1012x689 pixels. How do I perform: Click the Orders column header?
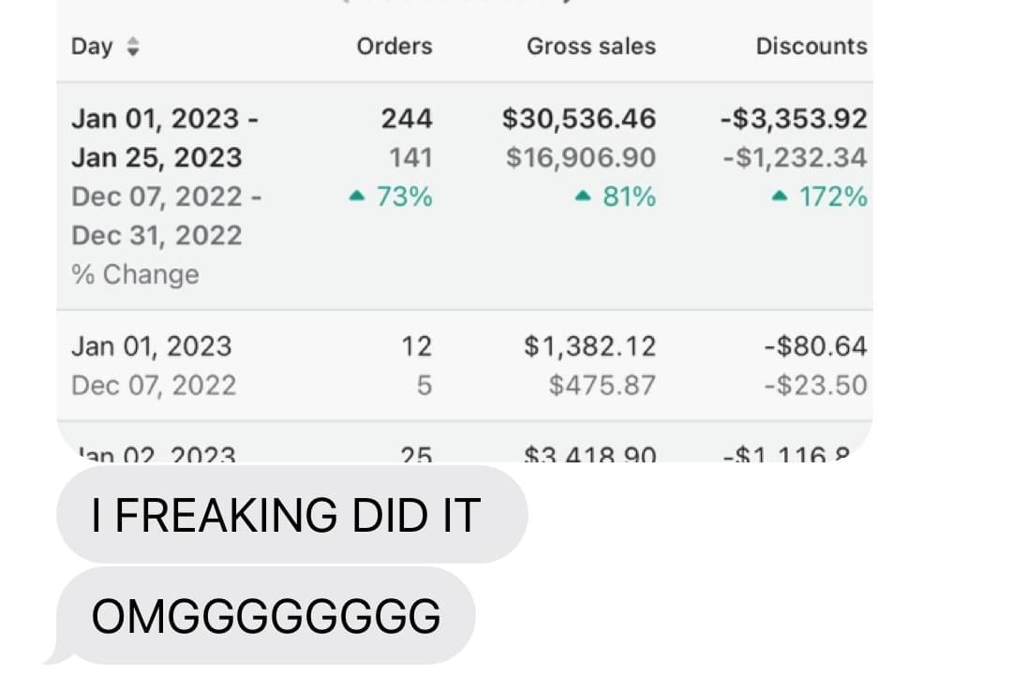coord(394,46)
